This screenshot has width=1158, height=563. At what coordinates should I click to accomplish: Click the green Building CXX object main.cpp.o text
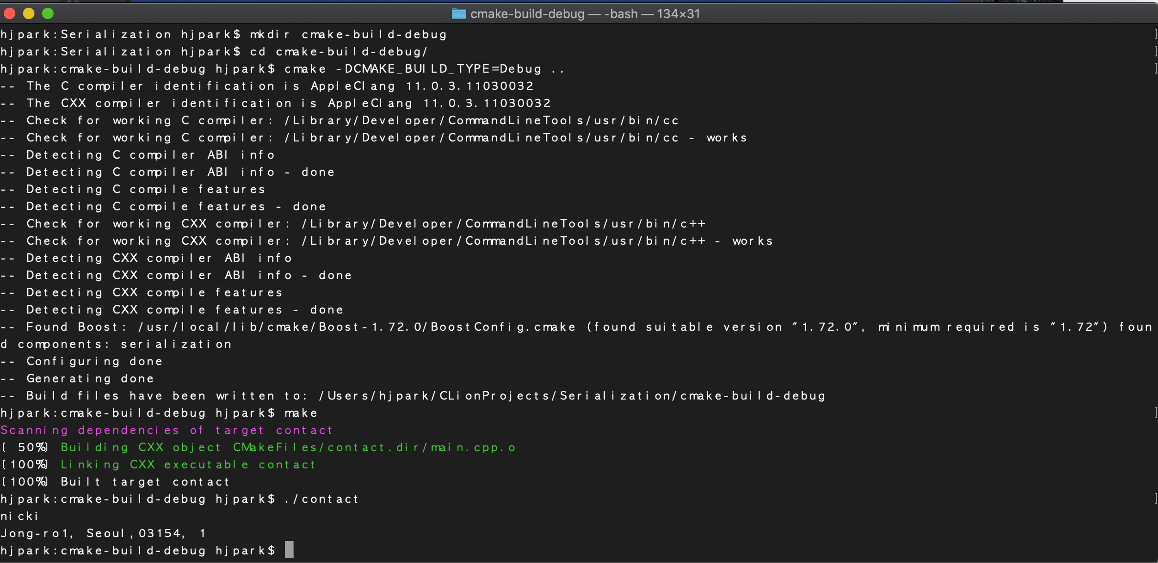point(288,447)
